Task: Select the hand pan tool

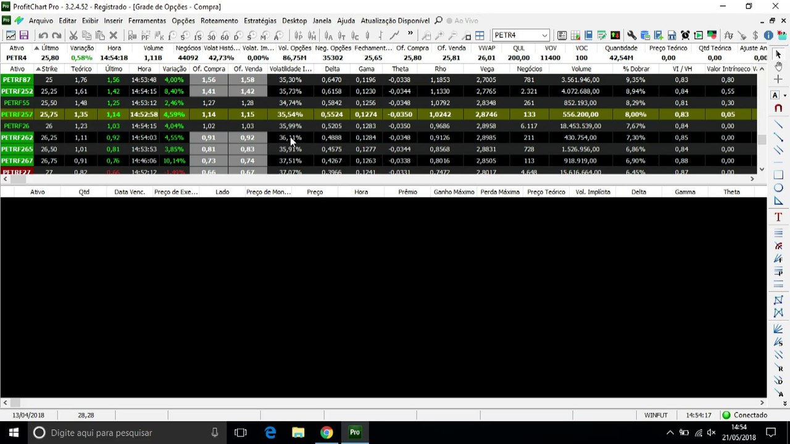Action: coord(778,67)
